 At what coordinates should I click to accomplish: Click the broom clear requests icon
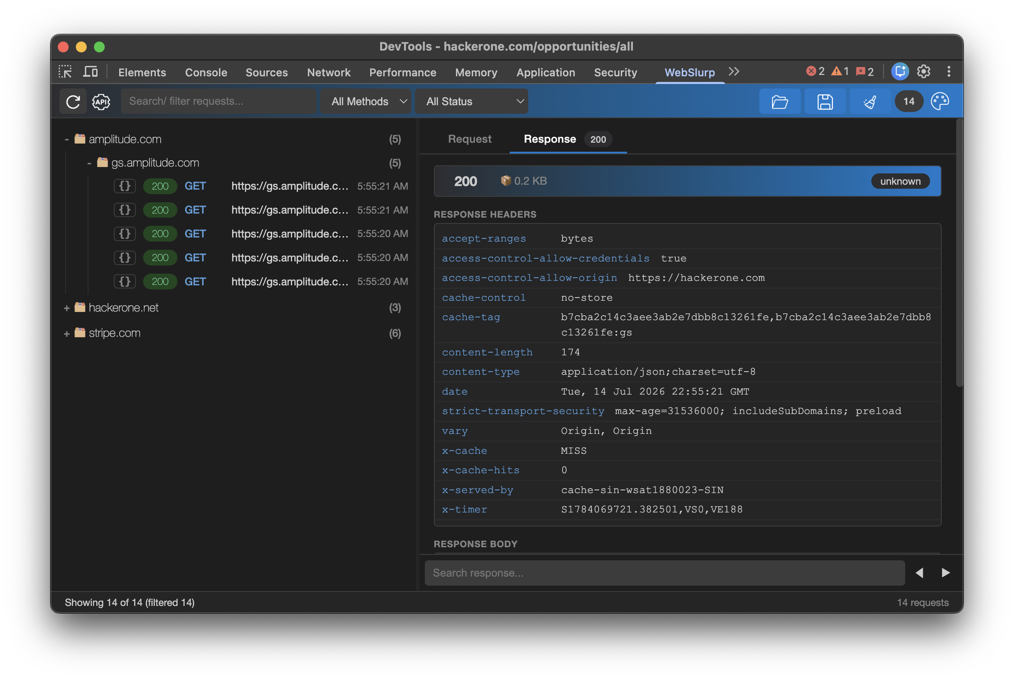(x=870, y=102)
